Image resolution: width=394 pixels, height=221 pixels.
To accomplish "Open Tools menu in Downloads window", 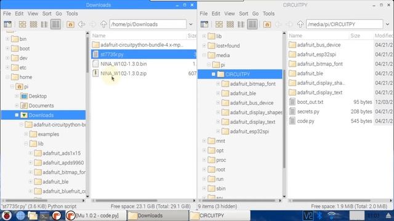I will coord(72,14).
